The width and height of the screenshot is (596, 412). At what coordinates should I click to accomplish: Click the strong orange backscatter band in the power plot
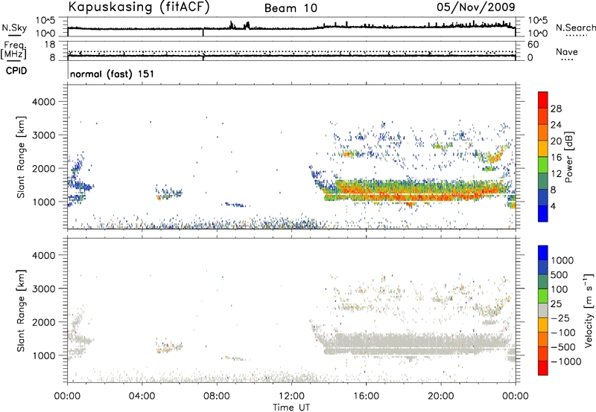tap(418, 192)
